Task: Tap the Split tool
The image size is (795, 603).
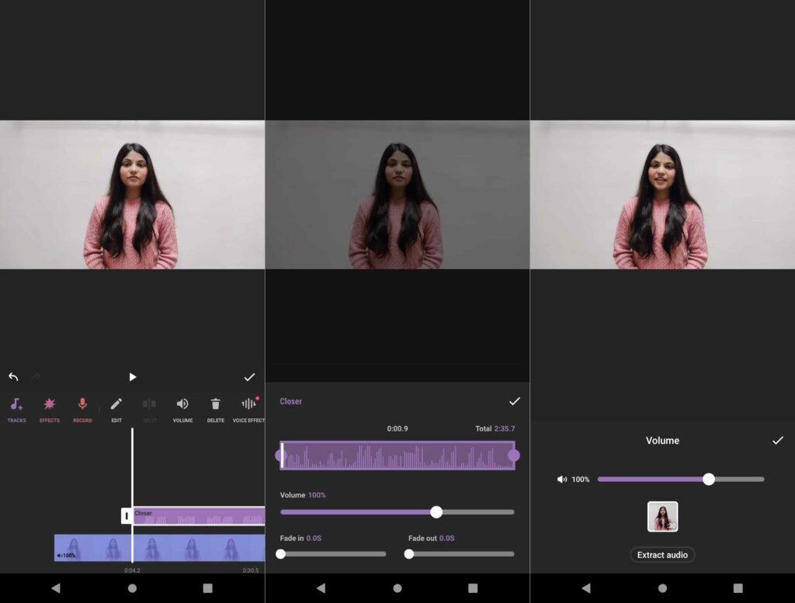Action: [x=149, y=410]
